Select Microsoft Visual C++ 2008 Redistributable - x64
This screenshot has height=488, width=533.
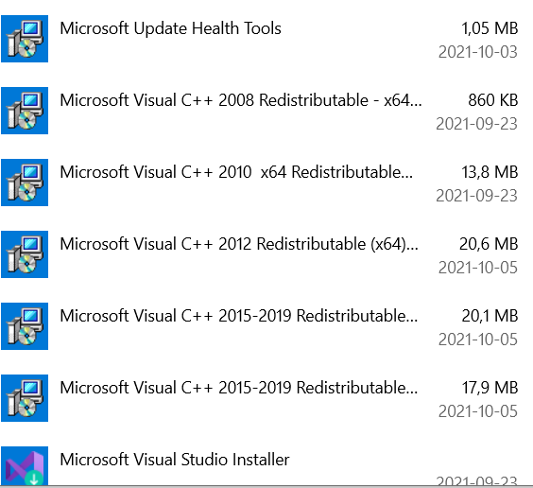click(x=241, y=100)
